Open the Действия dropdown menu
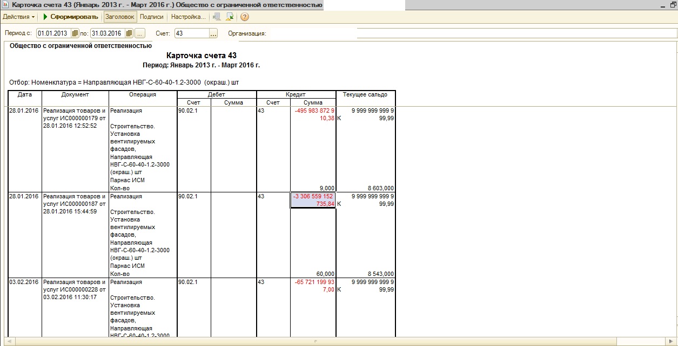Screen dimensions: 678x346 [x=18, y=17]
